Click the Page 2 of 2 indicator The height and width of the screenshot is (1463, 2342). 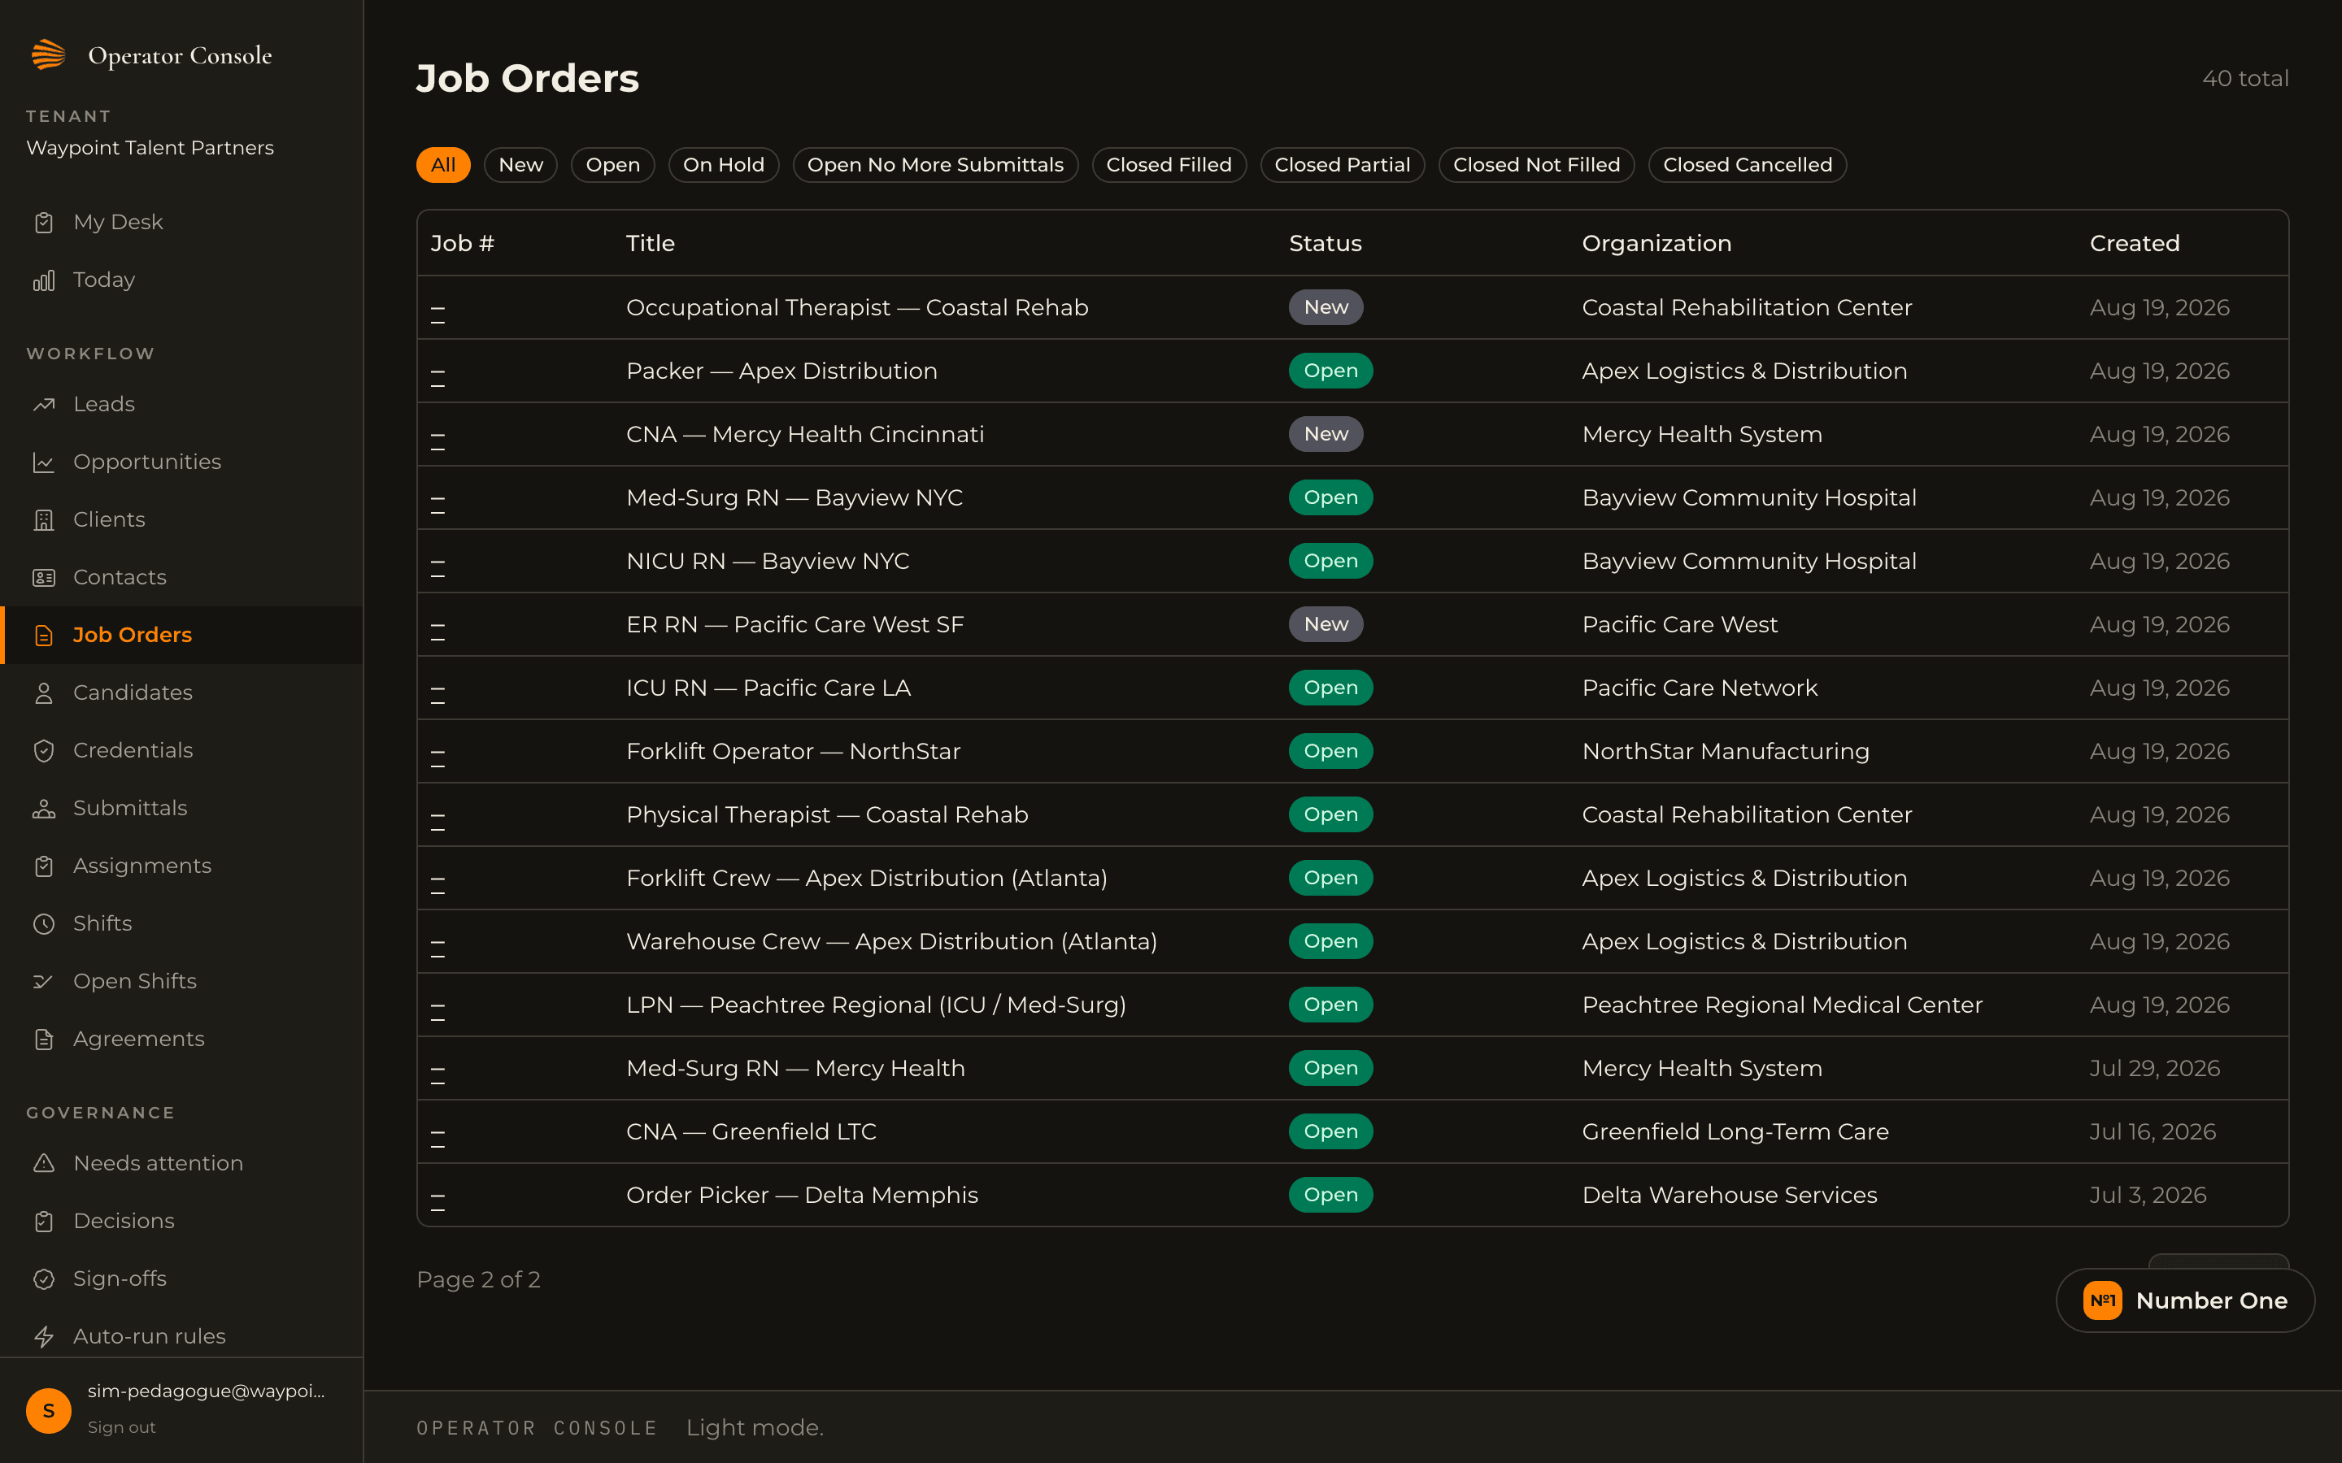coord(478,1279)
